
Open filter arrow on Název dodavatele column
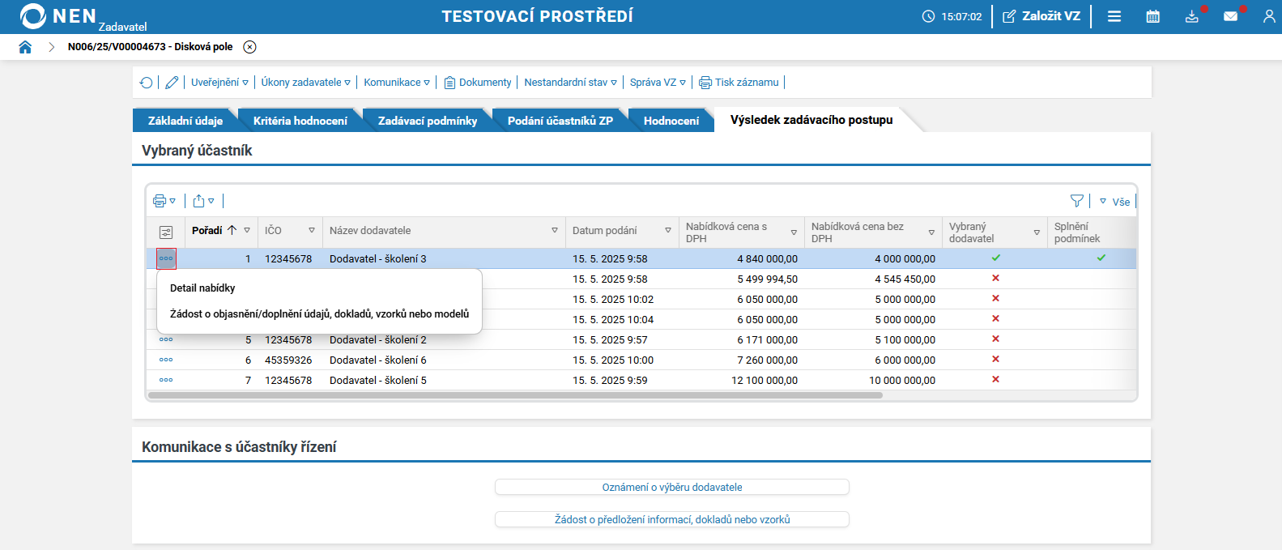[555, 231]
